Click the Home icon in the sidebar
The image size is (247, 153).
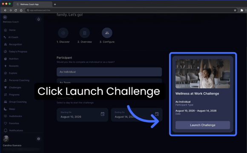pyautogui.click(x=6, y=30)
